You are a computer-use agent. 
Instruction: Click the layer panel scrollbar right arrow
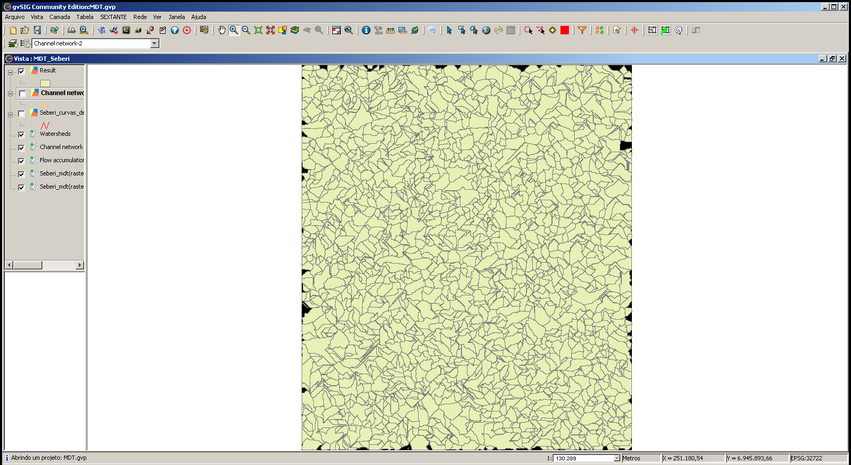tap(80, 265)
